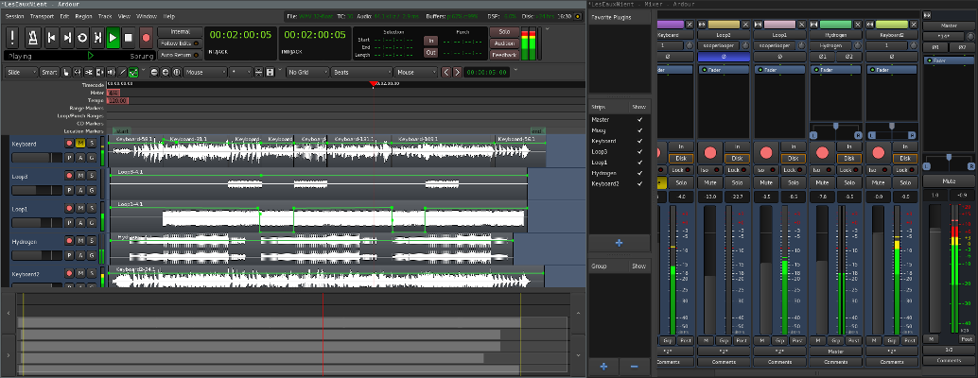This screenshot has width=978, height=378.
Task: Uncheck Master strip Show checkbox
Action: 639,119
